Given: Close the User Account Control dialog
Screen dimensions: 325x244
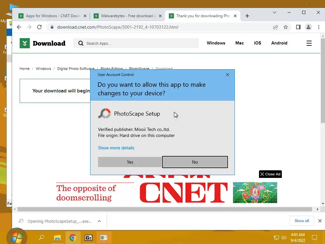Looking at the screenshot, I should [x=227, y=75].
